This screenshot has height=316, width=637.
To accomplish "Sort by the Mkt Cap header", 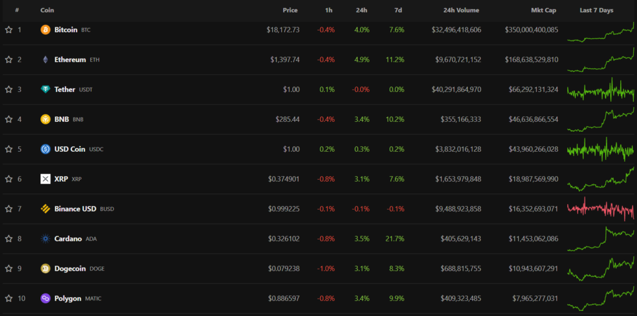I will [544, 11].
